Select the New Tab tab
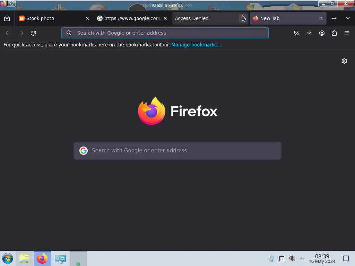The image size is (355, 266). [x=288, y=19]
